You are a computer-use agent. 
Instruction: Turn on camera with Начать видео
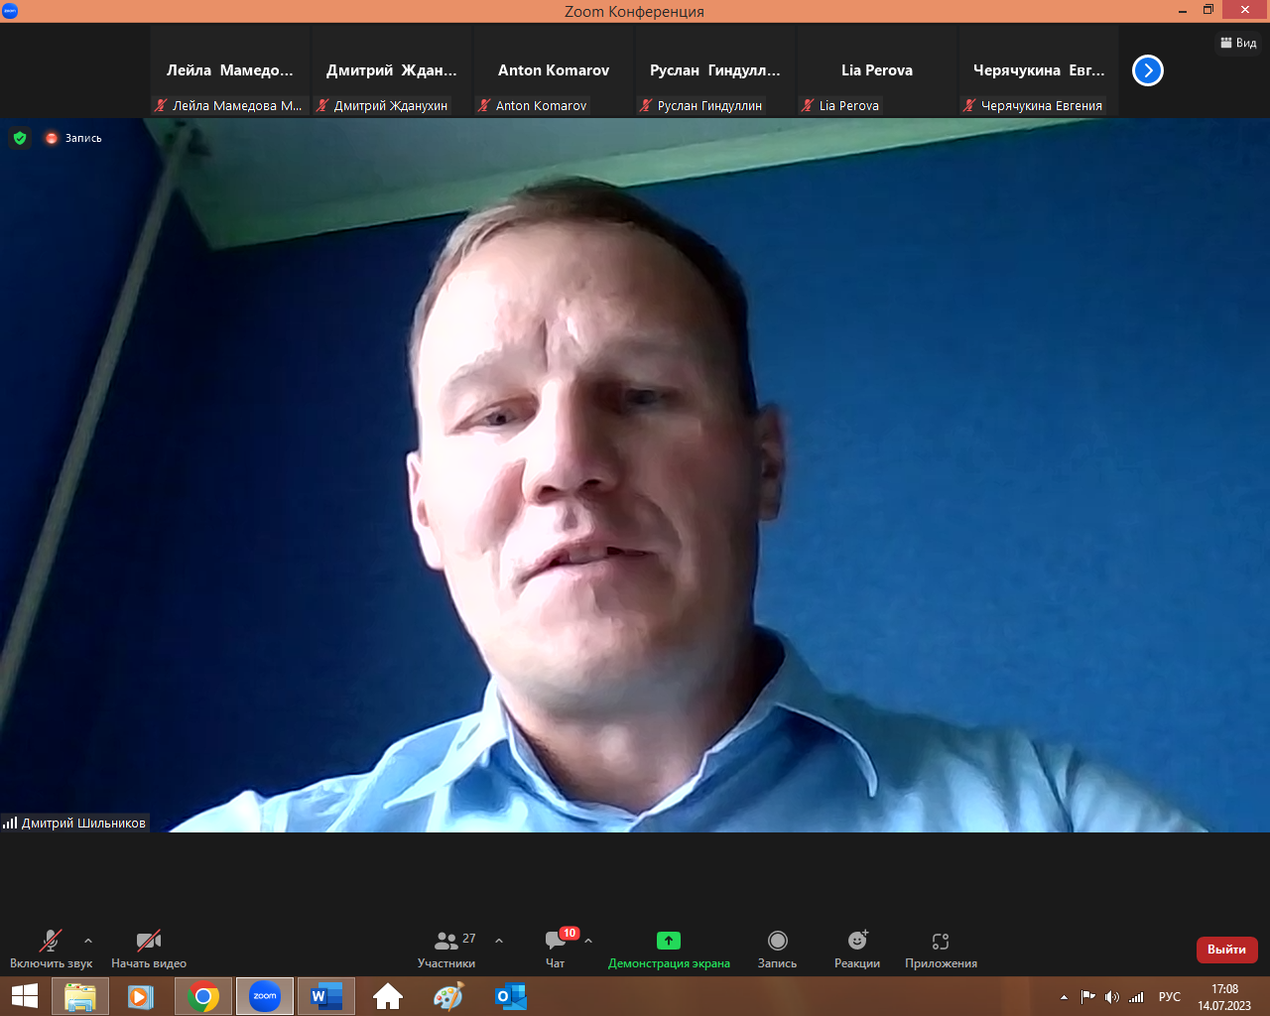pos(149,949)
